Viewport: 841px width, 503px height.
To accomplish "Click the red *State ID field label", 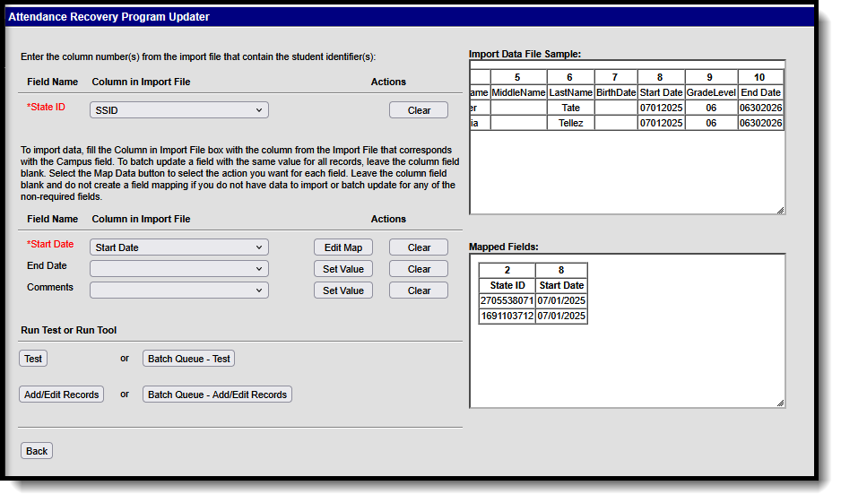I will coord(46,107).
